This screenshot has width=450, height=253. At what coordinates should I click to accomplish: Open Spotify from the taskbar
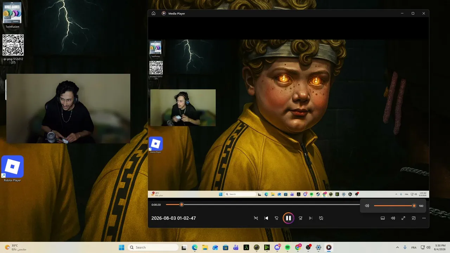click(x=288, y=247)
